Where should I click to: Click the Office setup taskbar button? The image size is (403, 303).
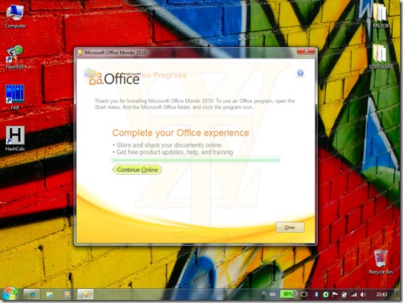tap(85, 294)
